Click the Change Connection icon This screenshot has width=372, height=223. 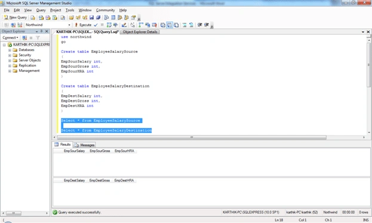pyautogui.click(x=20, y=25)
